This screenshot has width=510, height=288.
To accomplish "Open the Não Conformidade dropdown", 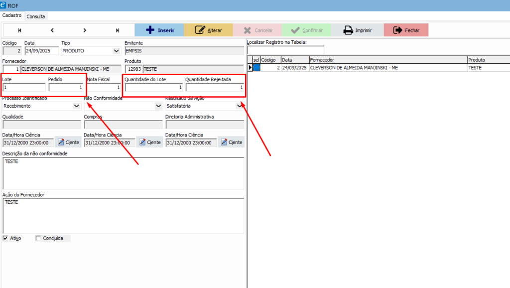I will pyautogui.click(x=158, y=106).
